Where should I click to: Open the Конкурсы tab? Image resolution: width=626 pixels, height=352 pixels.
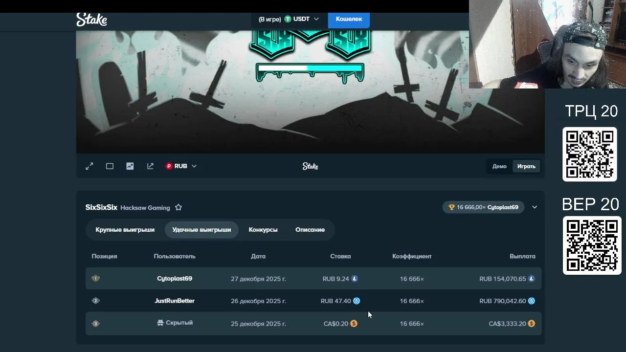pyautogui.click(x=263, y=230)
